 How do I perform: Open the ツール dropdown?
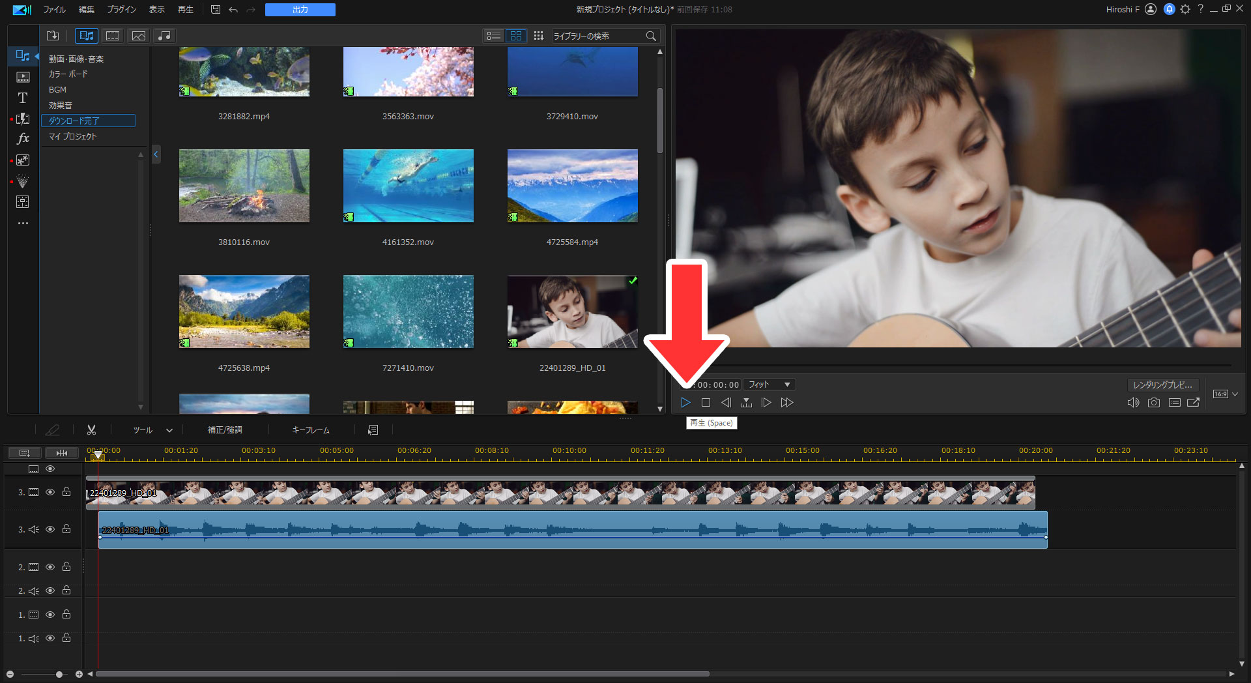point(153,430)
